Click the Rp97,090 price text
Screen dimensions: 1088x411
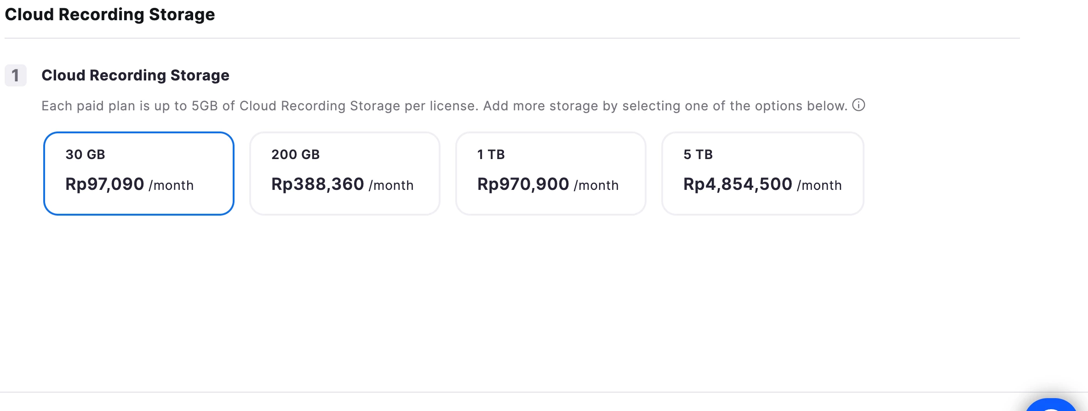(x=105, y=184)
